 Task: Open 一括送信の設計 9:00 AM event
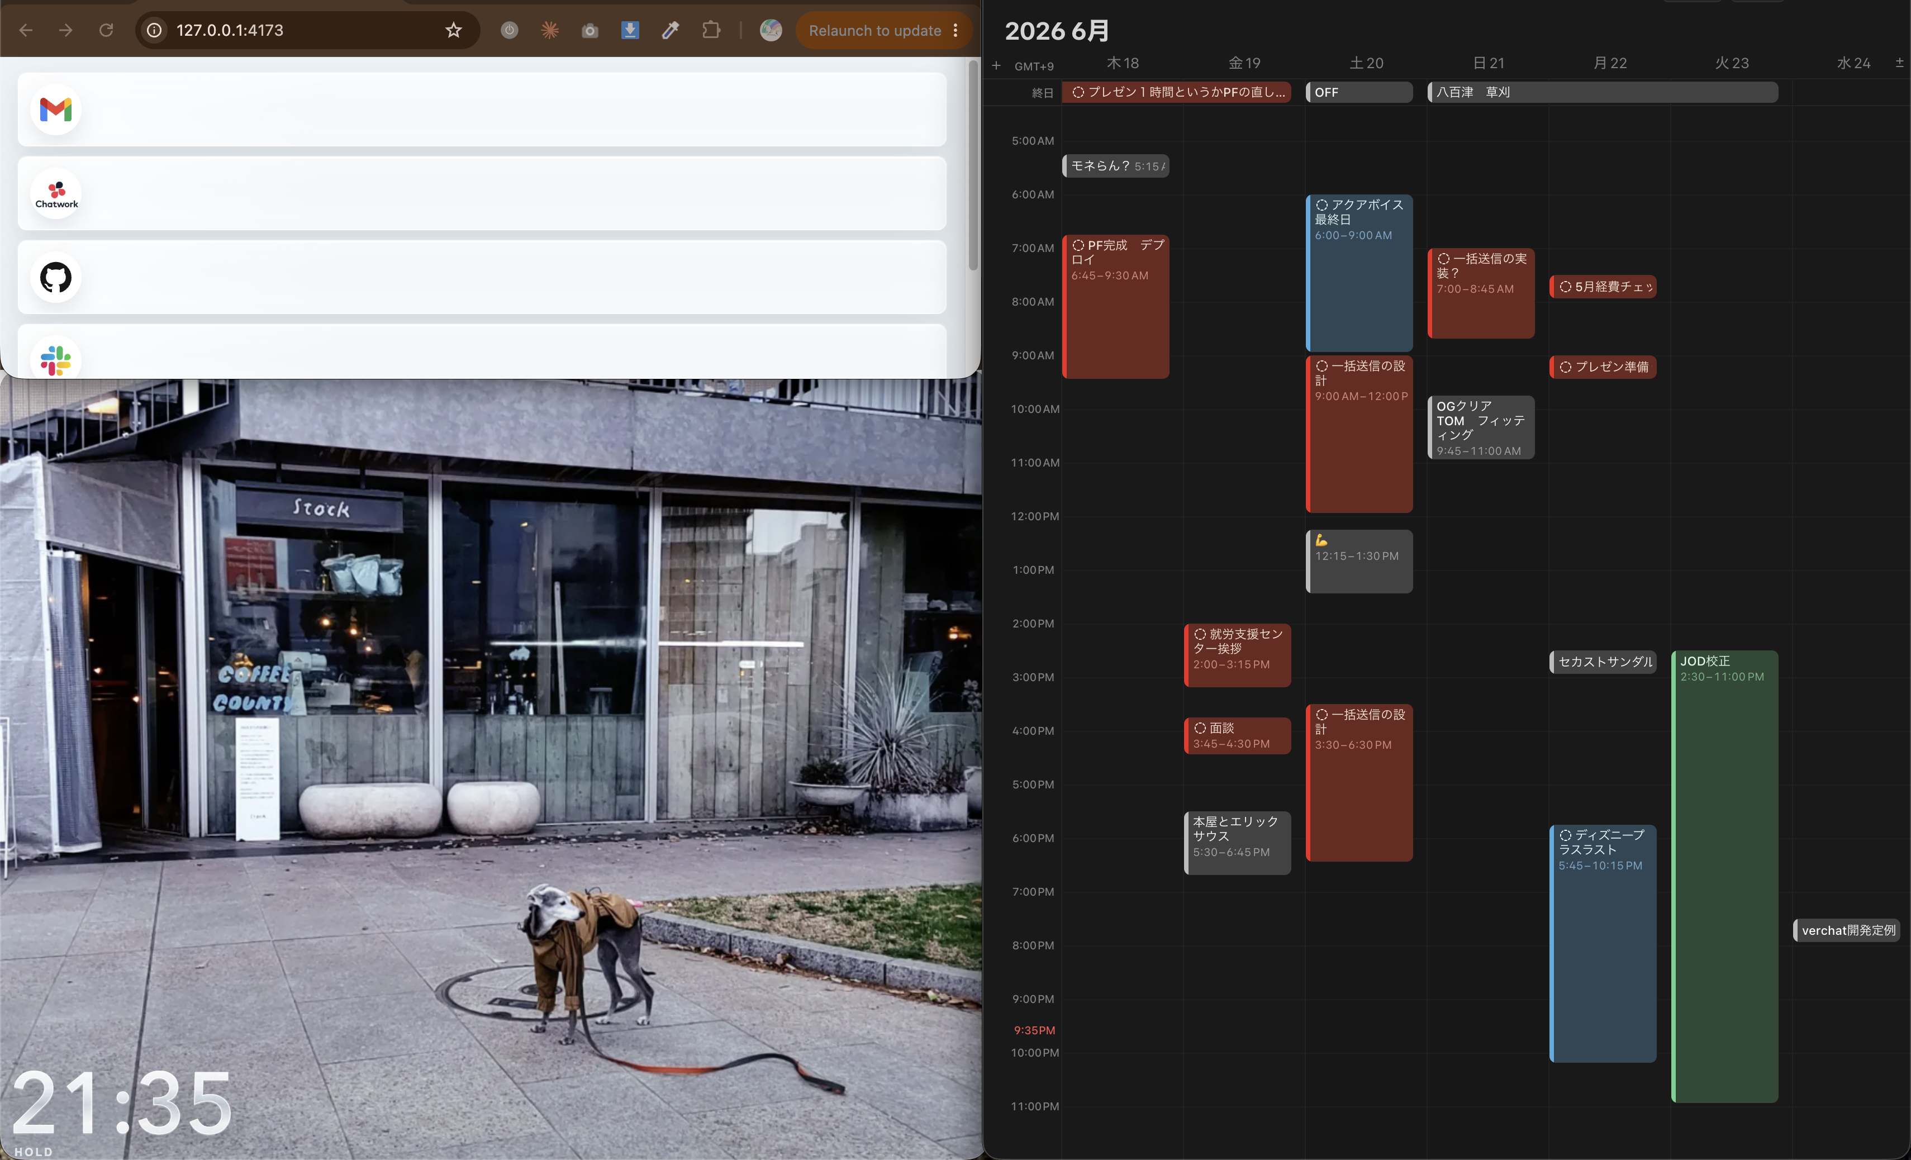click(1359, 434)
